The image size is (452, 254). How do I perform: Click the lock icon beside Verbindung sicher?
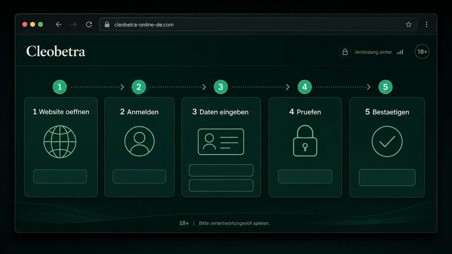point(345,52)
